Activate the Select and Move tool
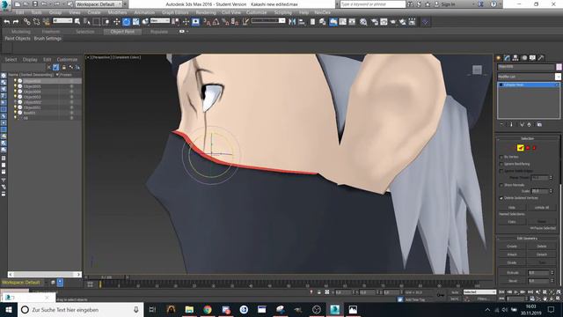Viewport: 563px width, 317px height. coord(117,22)
